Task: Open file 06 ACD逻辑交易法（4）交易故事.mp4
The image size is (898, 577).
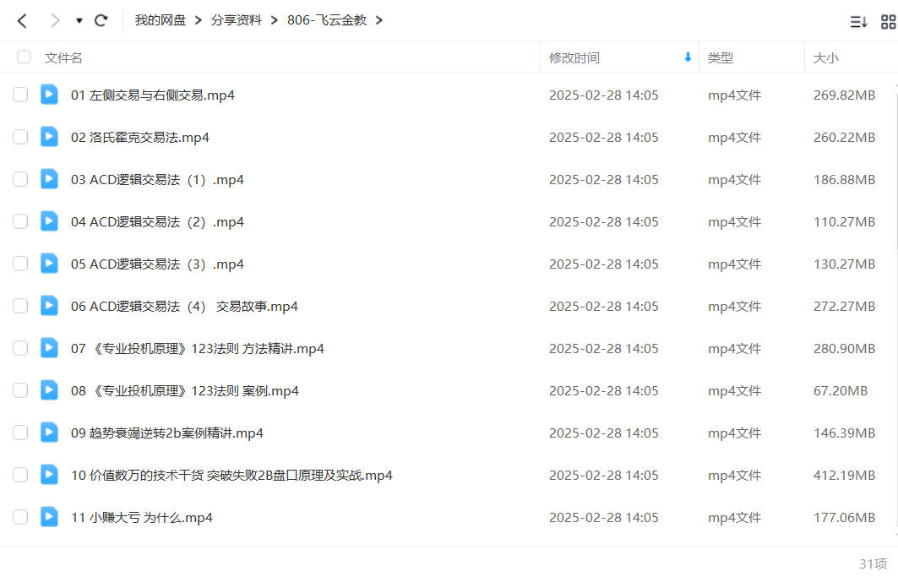Action: pos(184,307)
